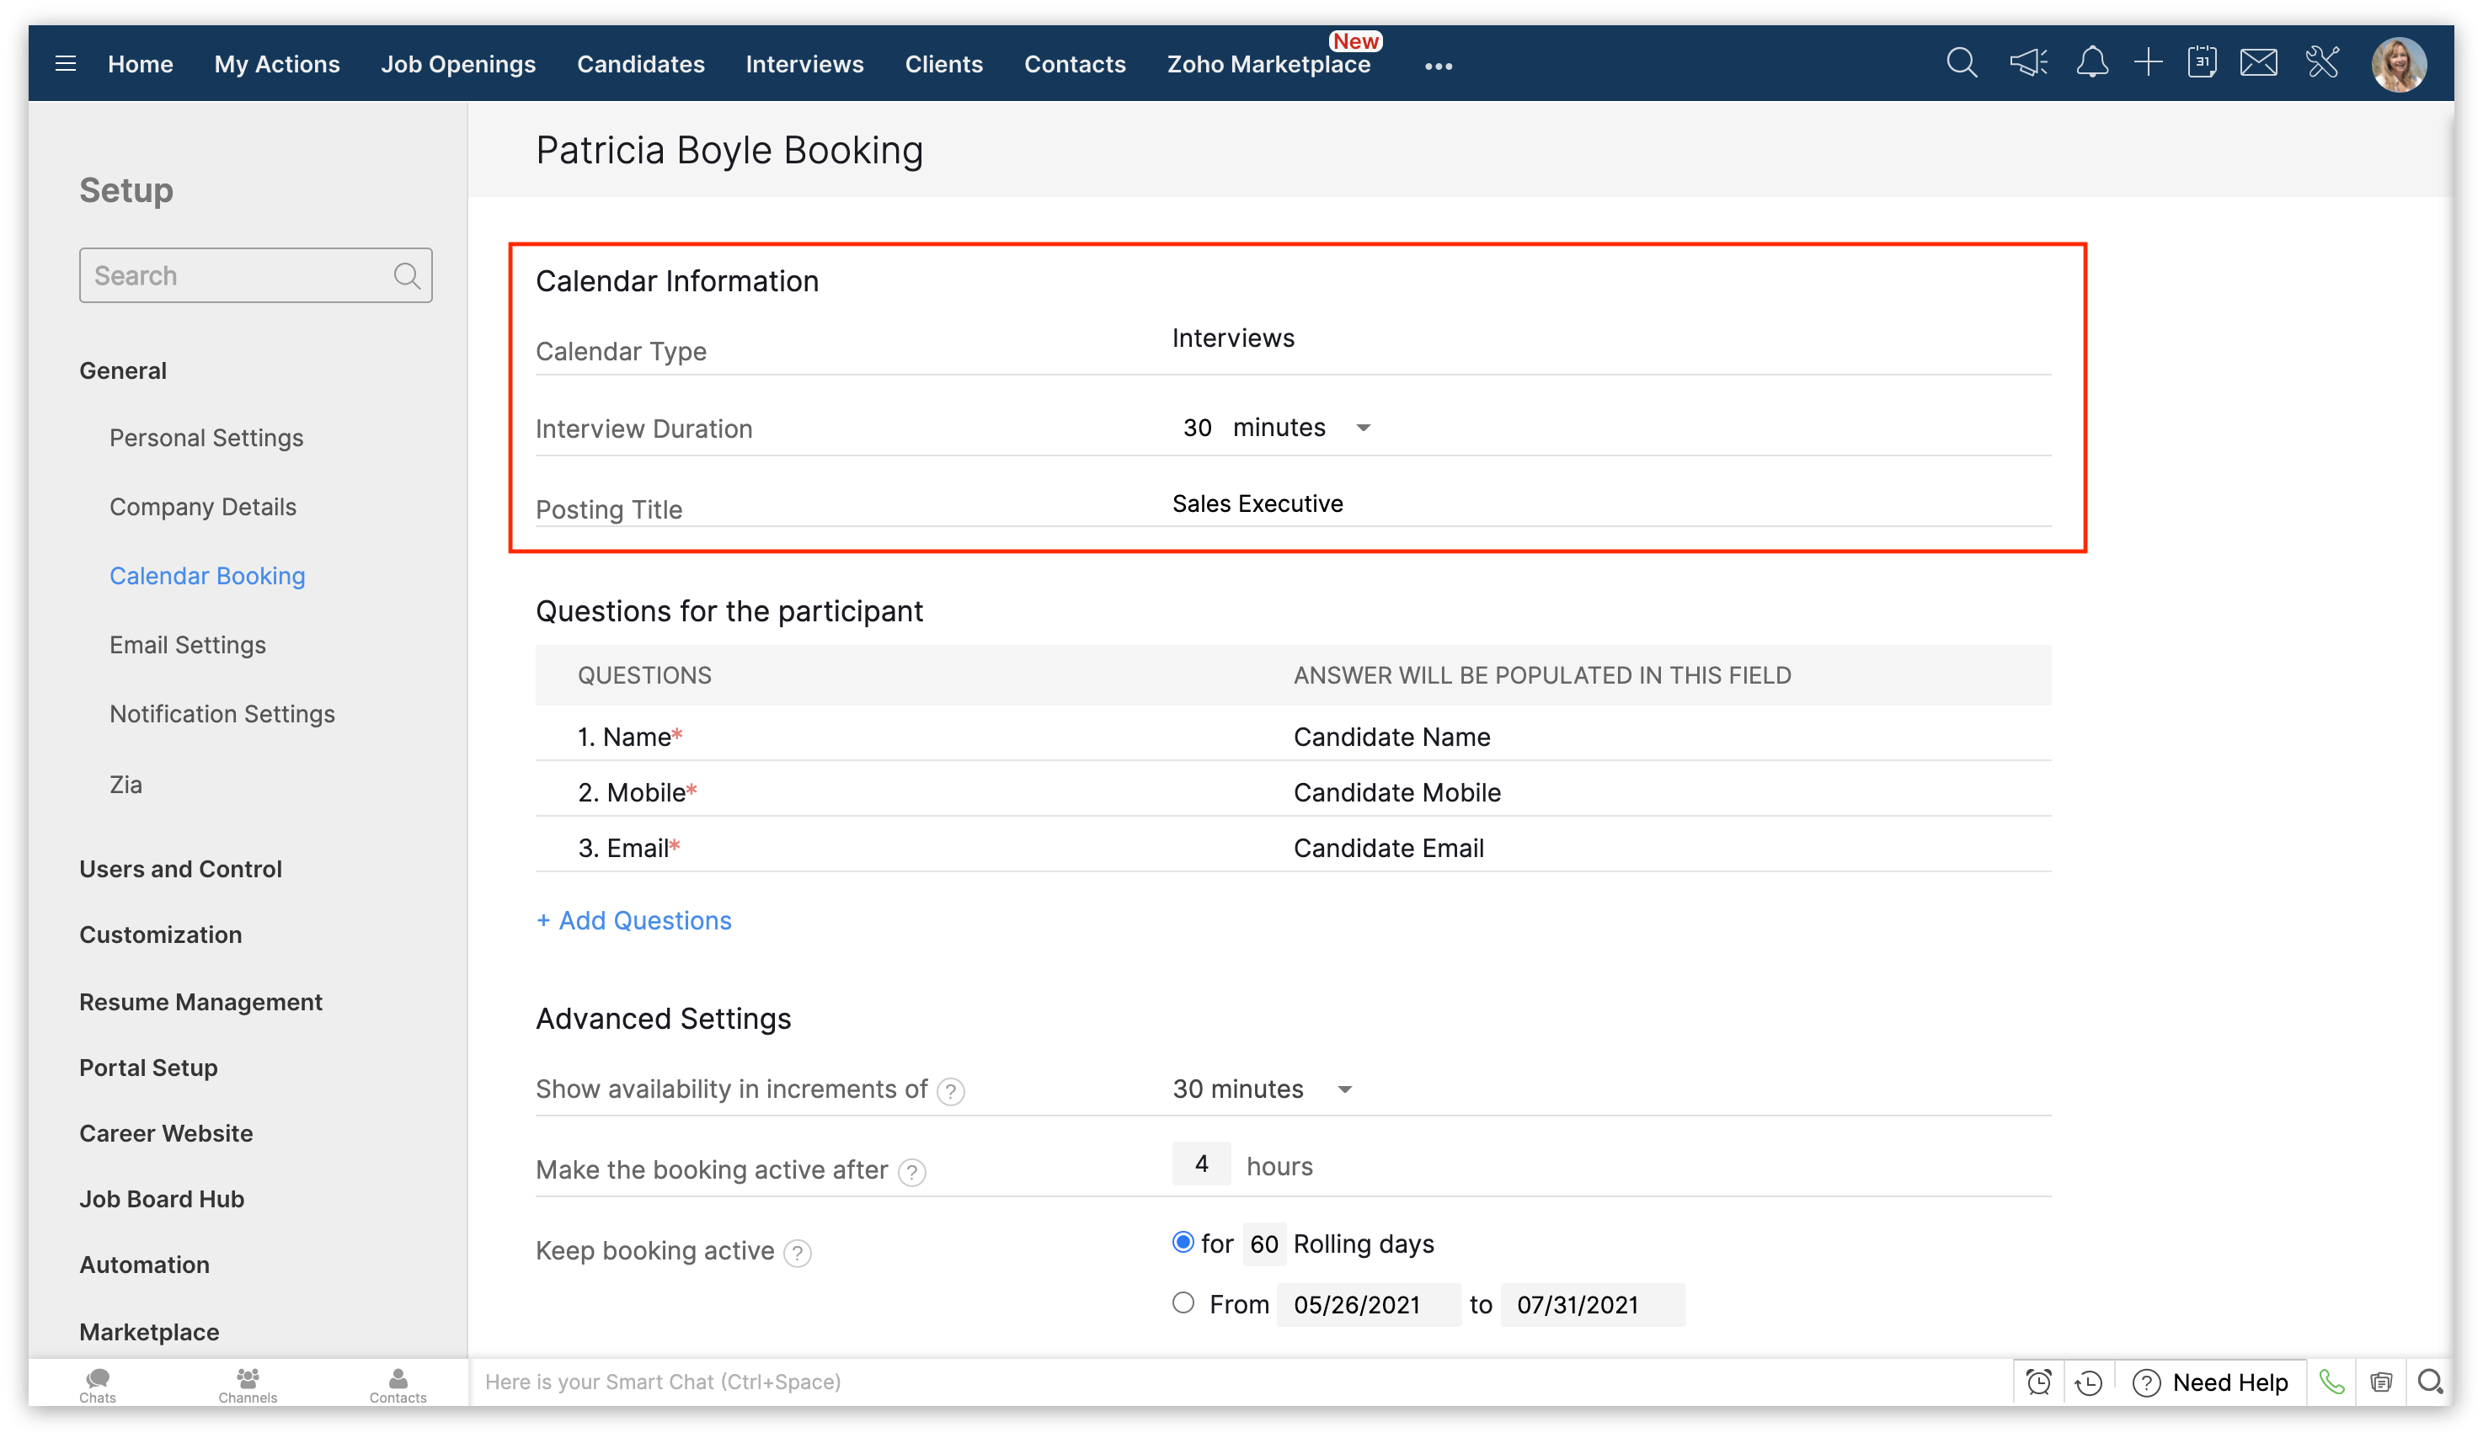Click the user profile avatar
Screen dimensions: 2483x1438
[x=2398, y=65]
